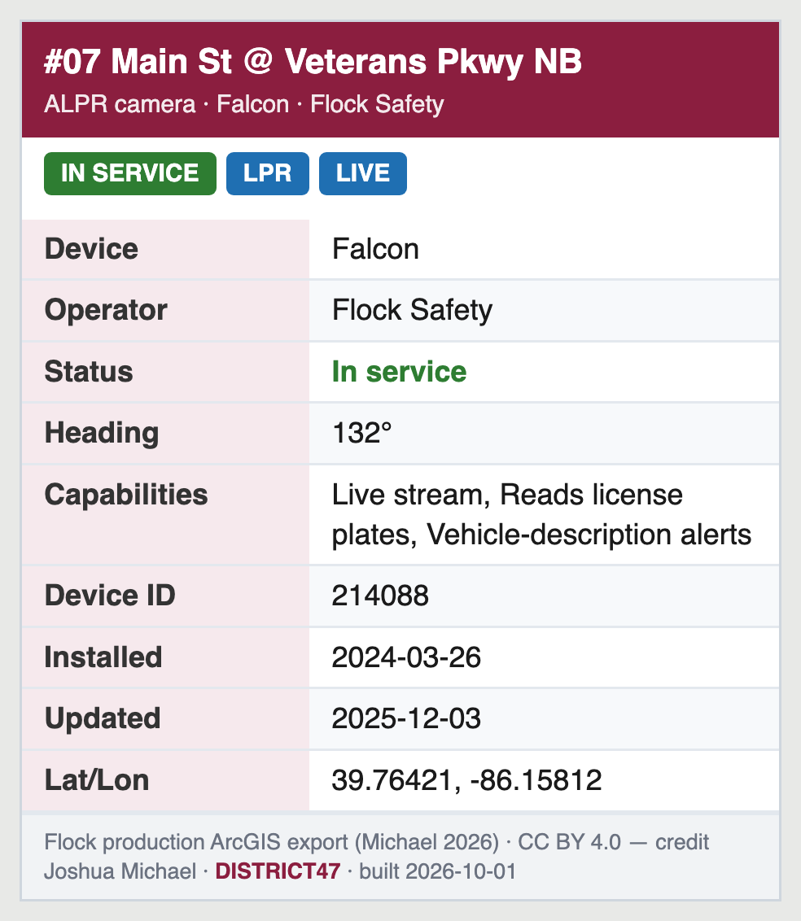The height and width of the screenshot is (921, 801).
Task: Select the Device row label
Action: [166, 249]
